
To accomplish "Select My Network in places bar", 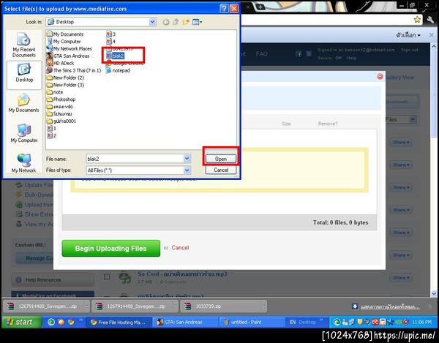I will (24, 163).
